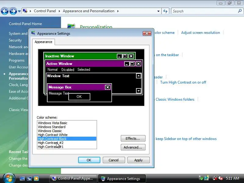This screenshot has height=183, width=244.
Task: Refresh the Control Panel view
Action: pos(165,11)
